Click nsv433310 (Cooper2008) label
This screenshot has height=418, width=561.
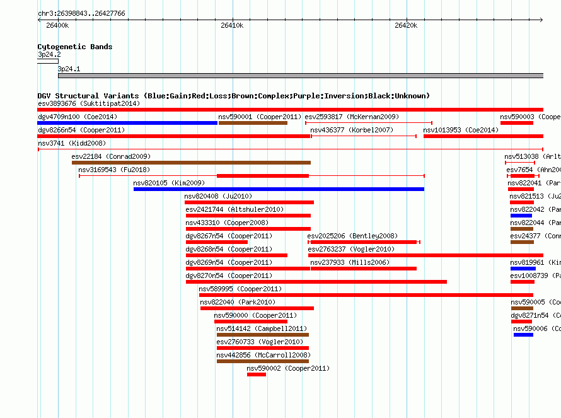227,223
